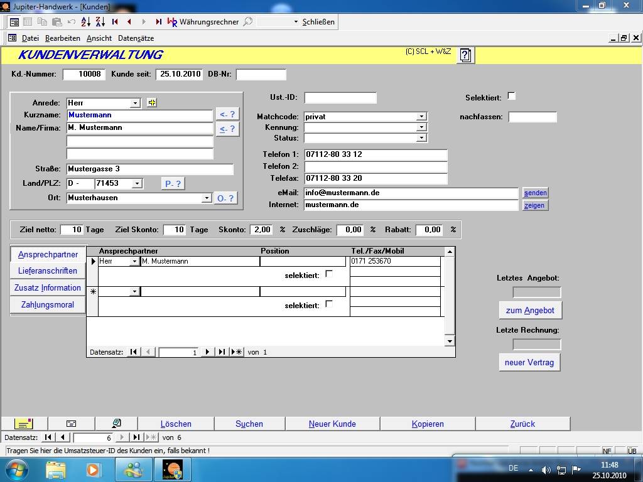Toggle the Selektiert checkbox

[x=511, y=96]
